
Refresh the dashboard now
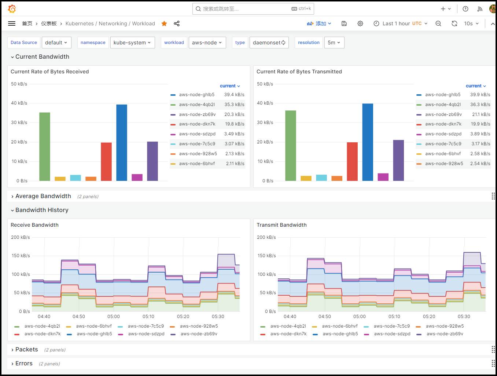click(454, 23)
